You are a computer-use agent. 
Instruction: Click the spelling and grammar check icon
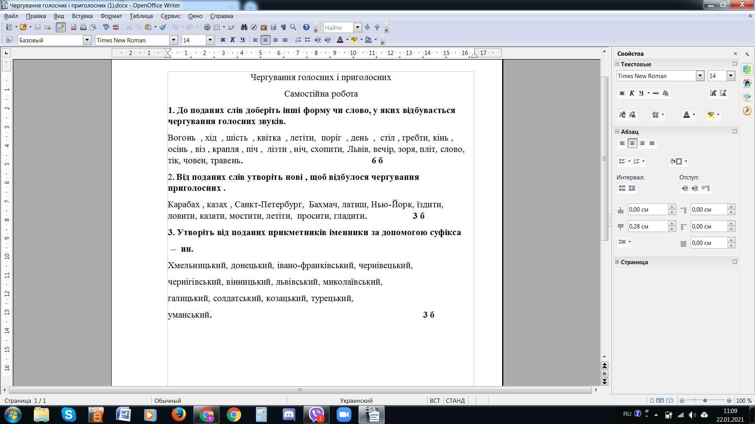[x=106, y=27]
